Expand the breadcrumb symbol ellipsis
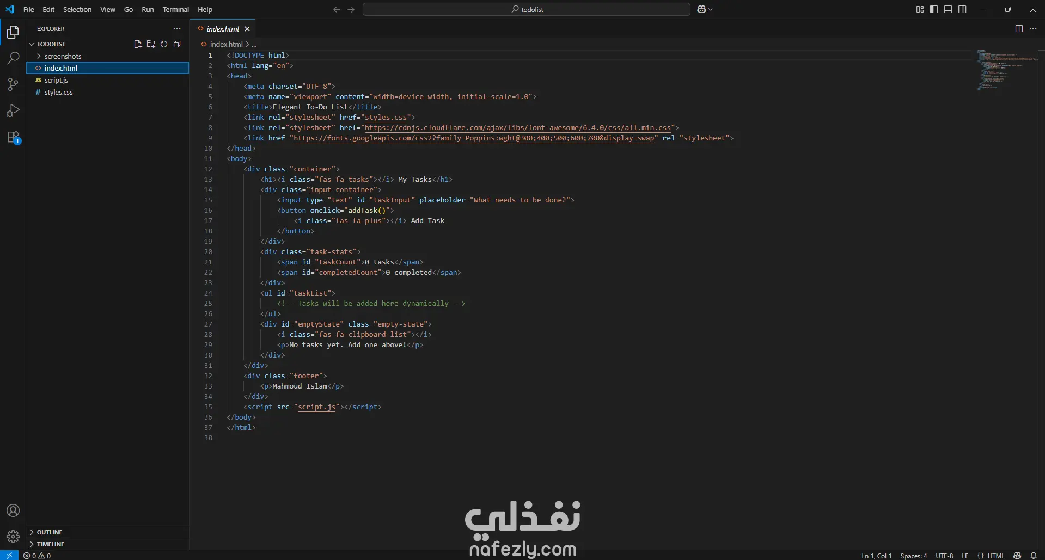Screen dimensions: 1045x560 tap(254, 44)
